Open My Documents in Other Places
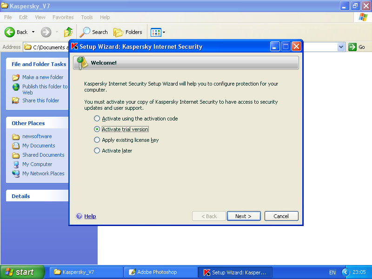 click(x=39, y=146)
